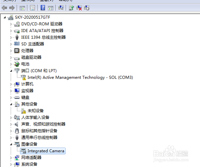The height and width of the screenshot is (167, 200).
Task: Select the IEEE 1394 总线主控制器 label
Action: coord(43,37)
